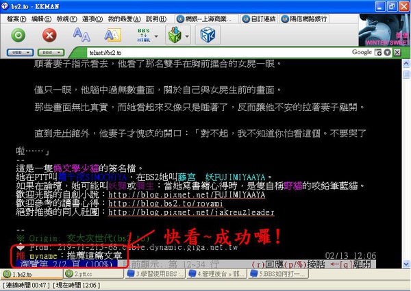Minimize the KKMAN window
411x291 pixels.
click(x=380, y=6)
